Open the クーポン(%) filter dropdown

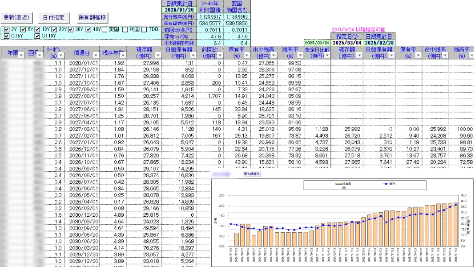pyautogui.click(x=61, y=56)
